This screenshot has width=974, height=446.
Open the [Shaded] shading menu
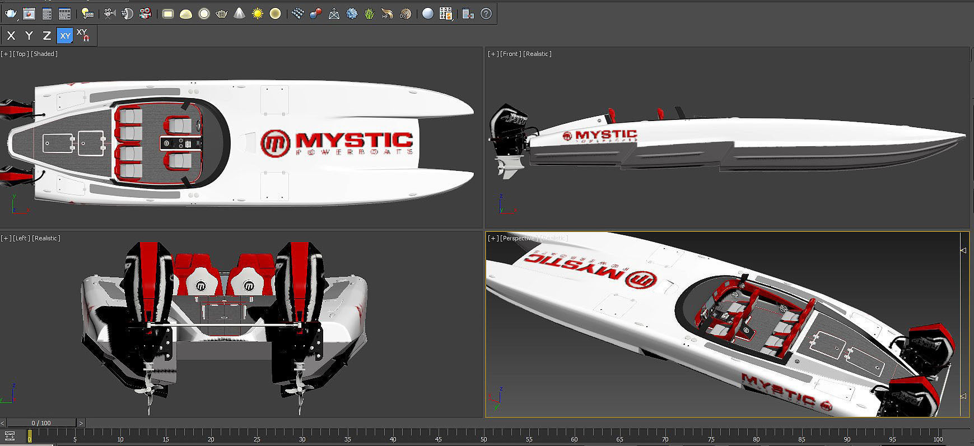pos(44,54)
